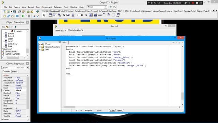Pick the Memo component from the palette
Viewport: 218px width, 123px height.
(73, 15)
